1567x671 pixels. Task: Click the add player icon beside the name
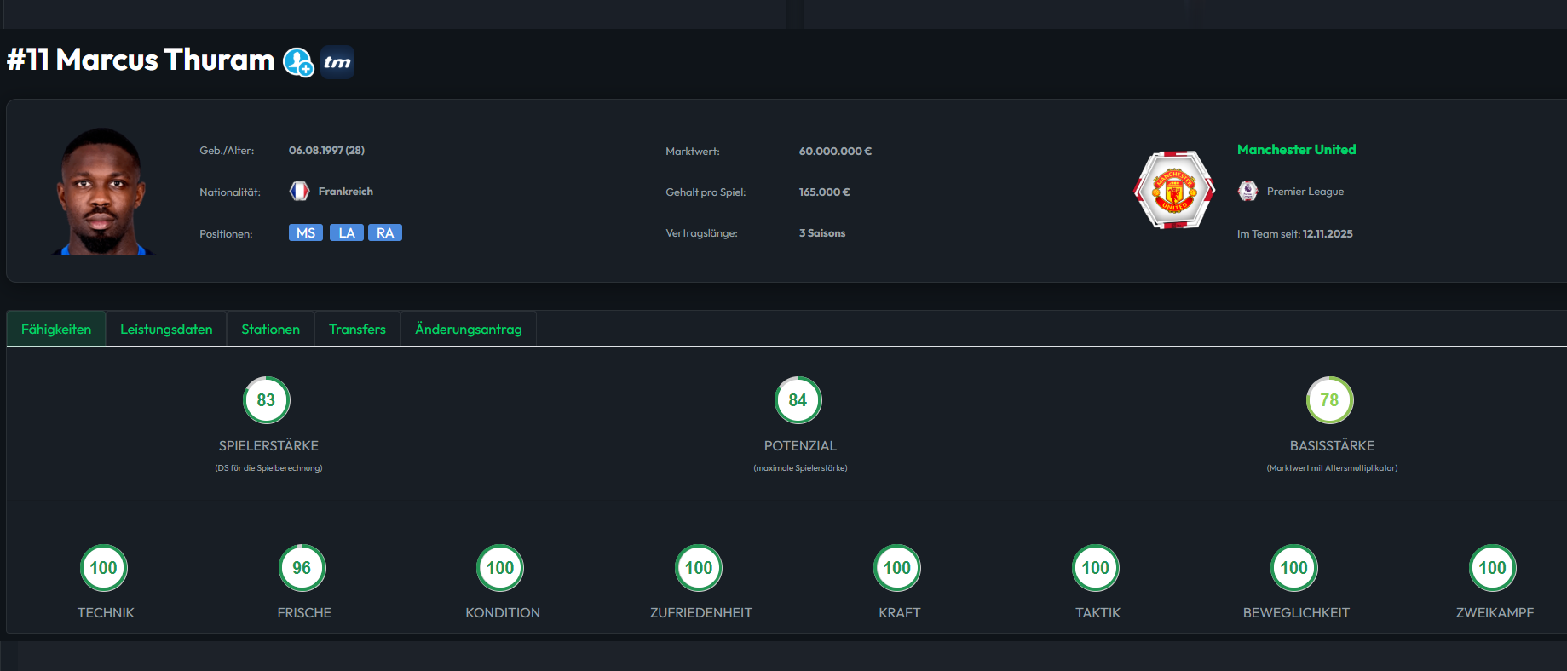pos(298,62)
